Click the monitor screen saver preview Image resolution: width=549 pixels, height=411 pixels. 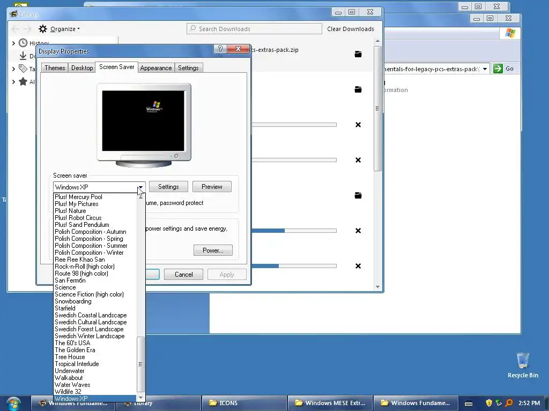tap(143, 121)
